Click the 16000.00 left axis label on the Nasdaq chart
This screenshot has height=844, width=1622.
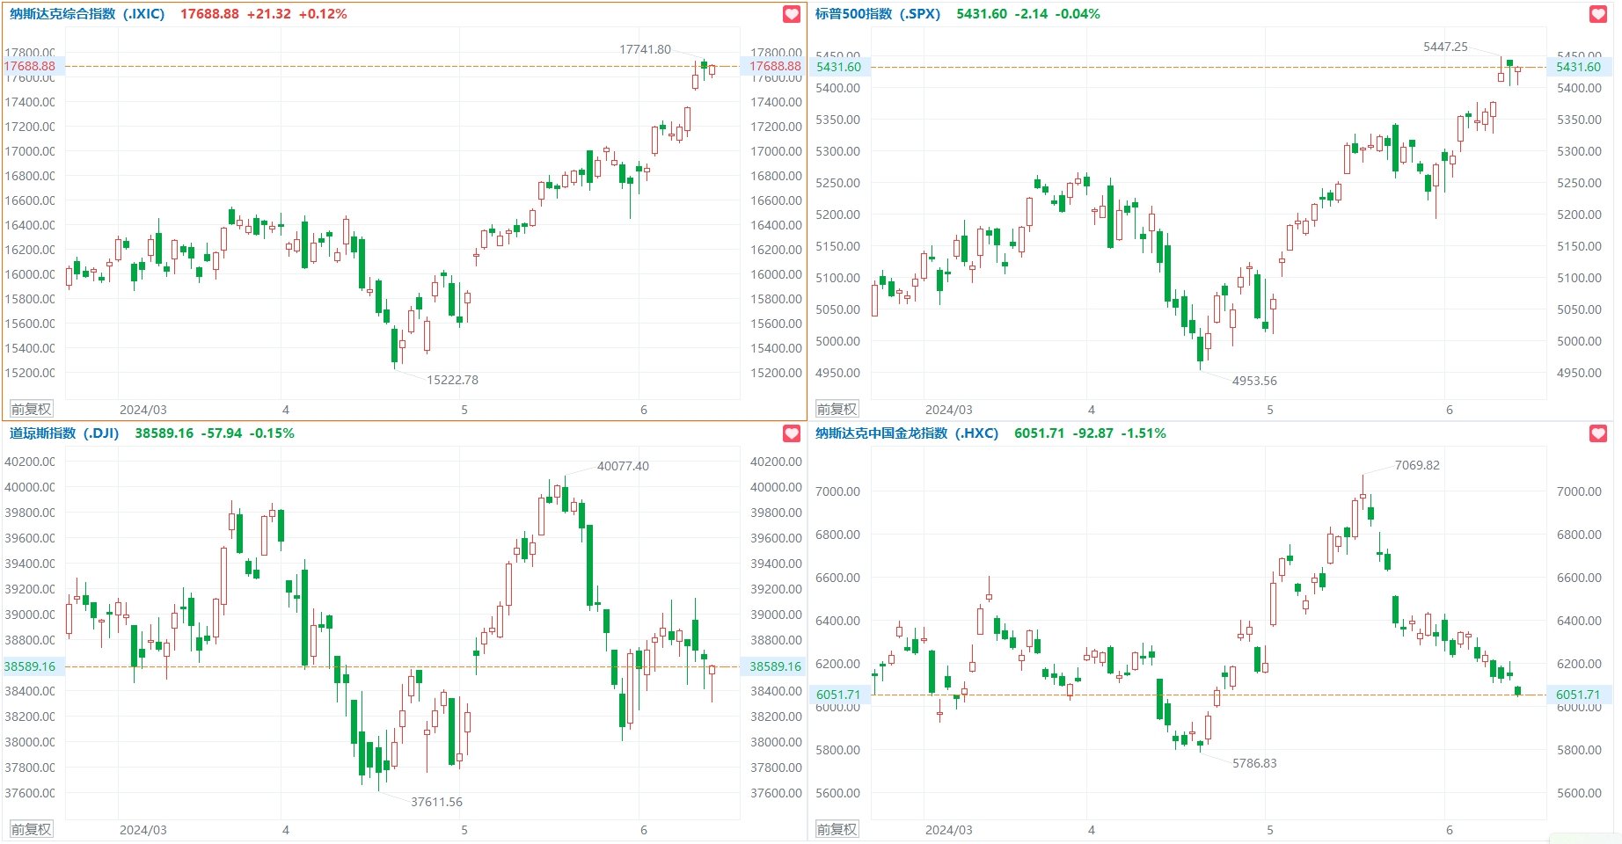(30, 274)
